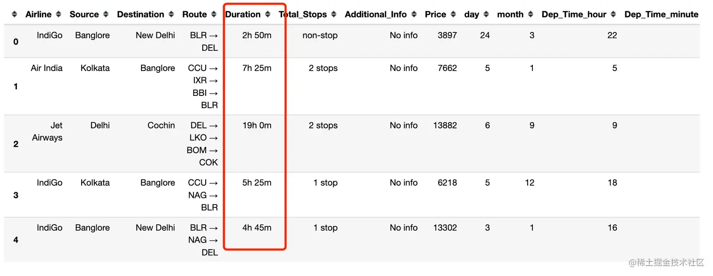Click the Price column header text
713x276 pixels.
point(435,15)
